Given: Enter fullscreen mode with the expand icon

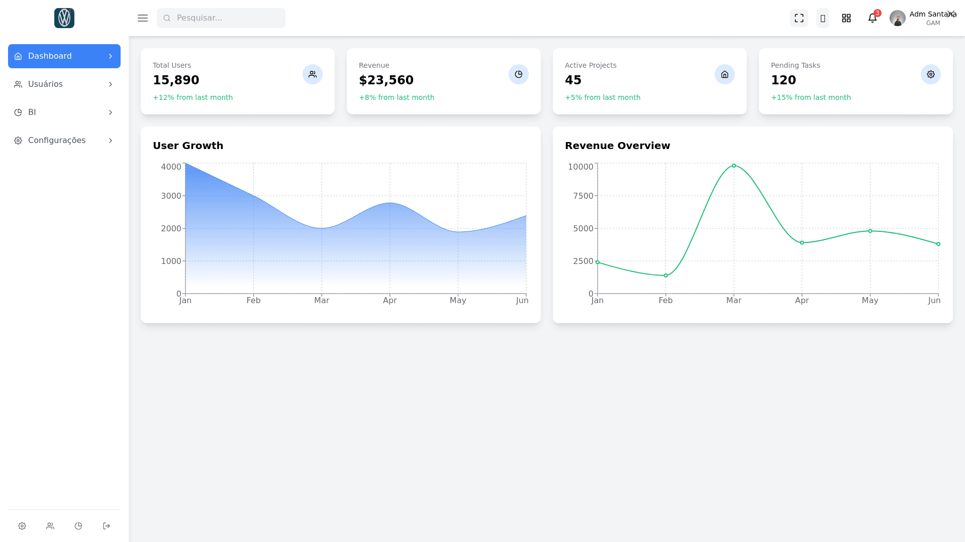Looking at the screenshot, I should pyautogui.click(x=799, y=18).
